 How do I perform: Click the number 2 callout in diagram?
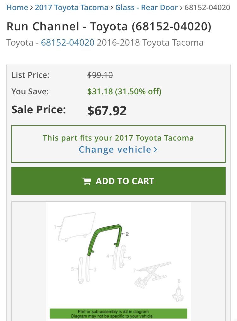click(127, 234)
